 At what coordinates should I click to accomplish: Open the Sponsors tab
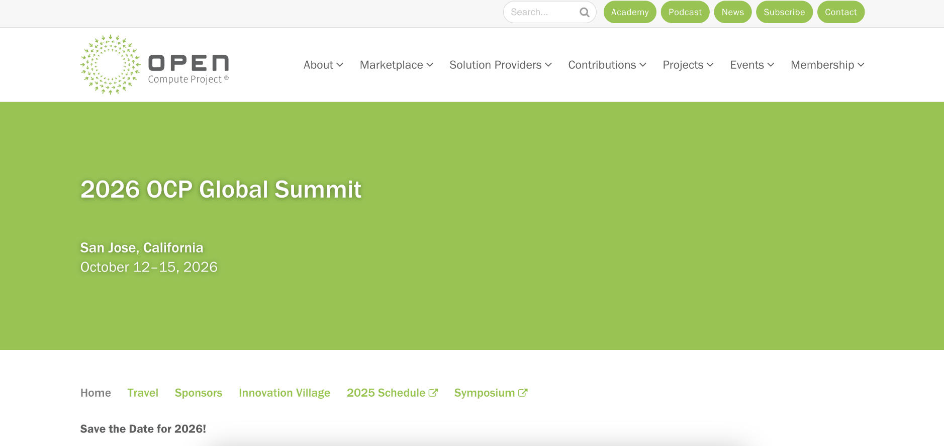(199, 393)
